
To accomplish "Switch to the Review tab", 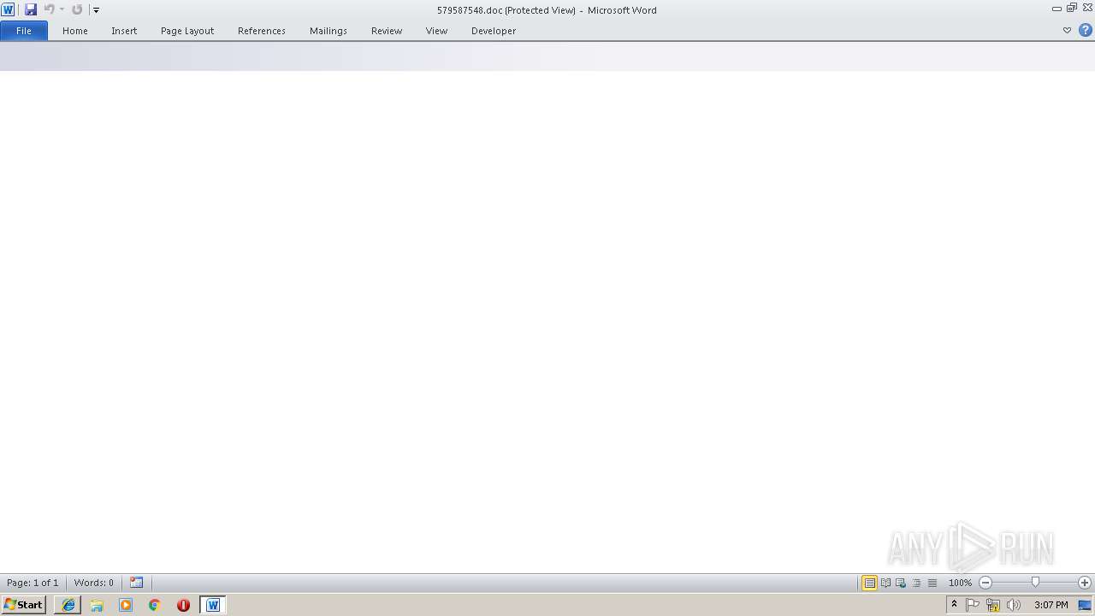I will coord(387,31).
